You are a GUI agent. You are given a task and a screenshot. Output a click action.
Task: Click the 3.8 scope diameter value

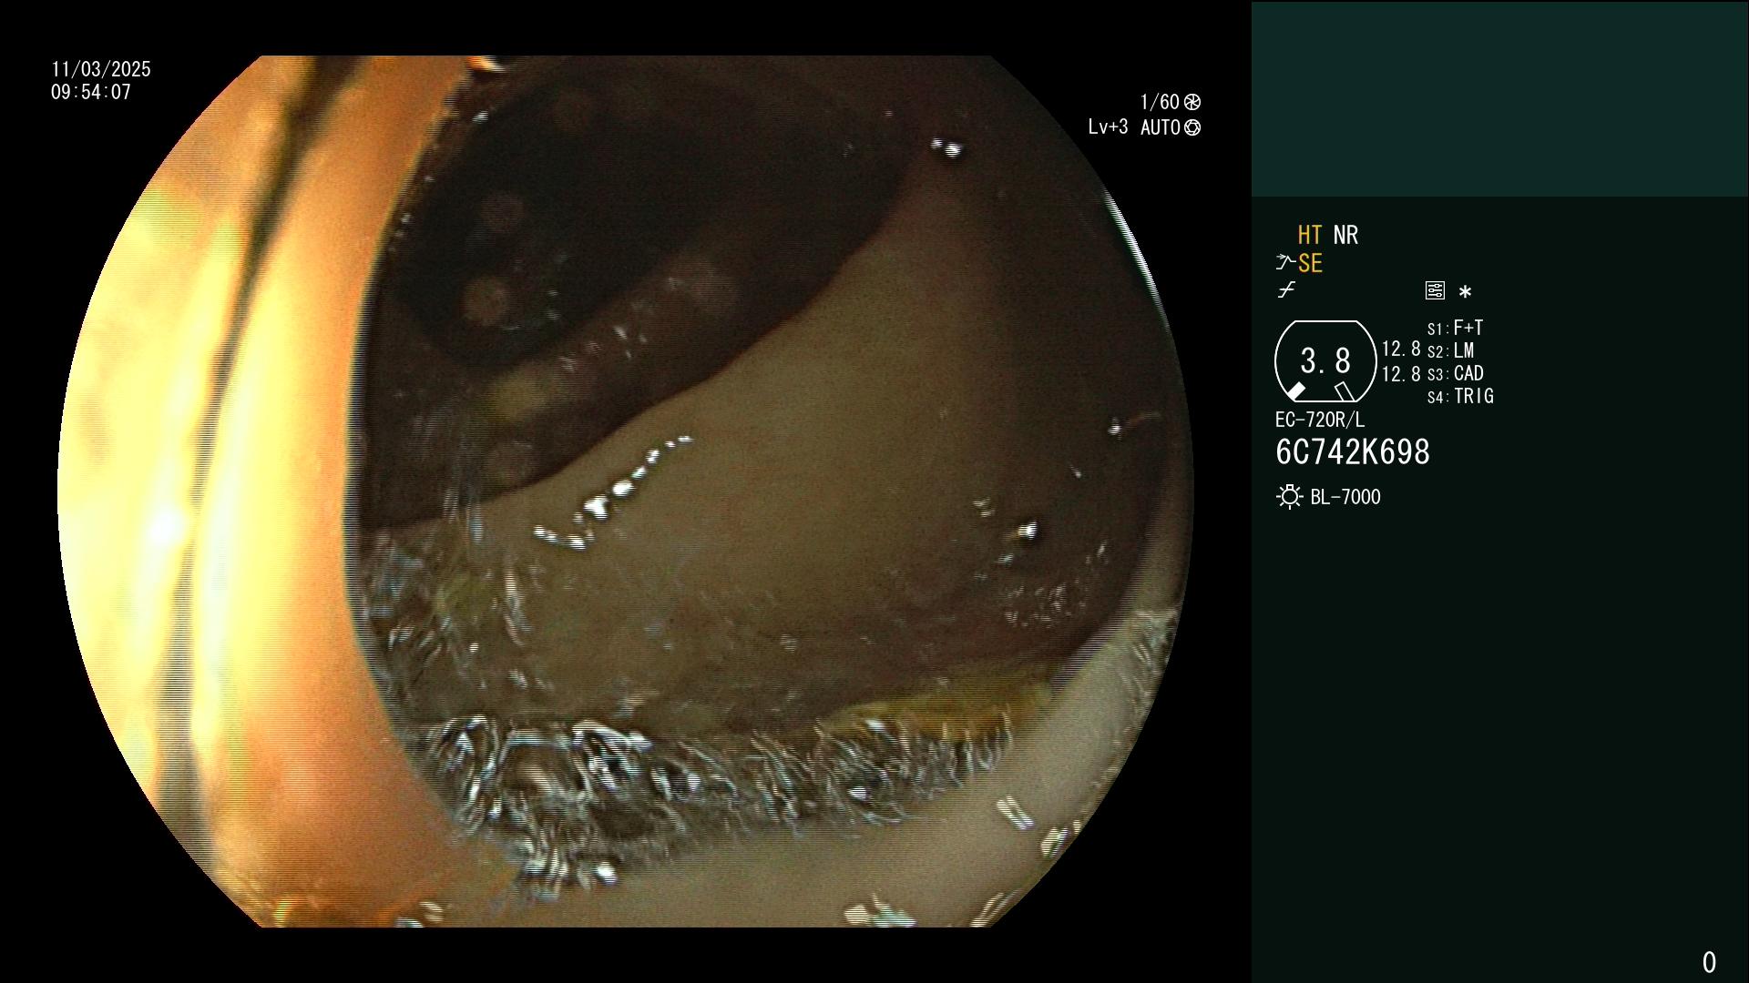click(x=1325, y=361)
